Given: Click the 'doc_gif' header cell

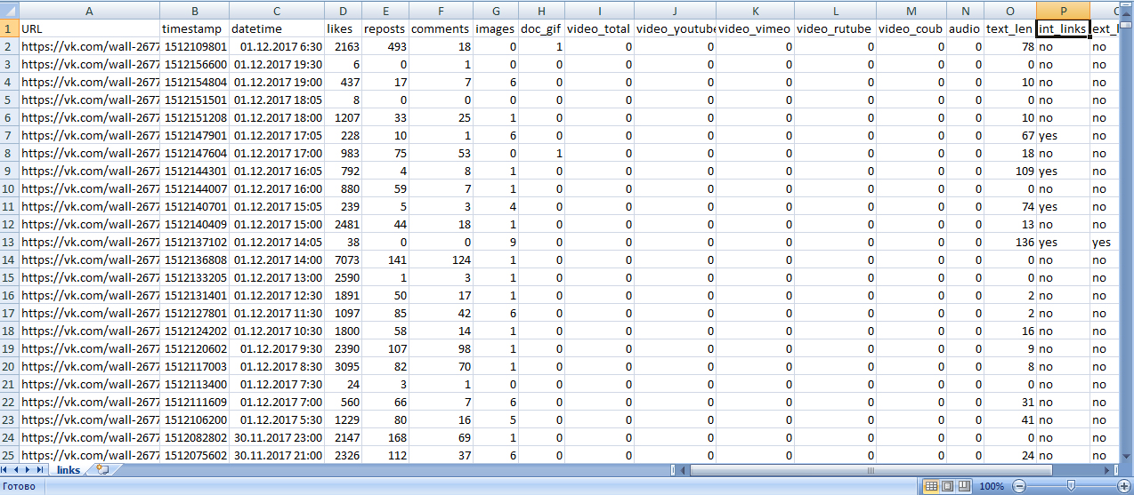Looking at the screenshot, I should pyautogui.click(x=540, y=28).
